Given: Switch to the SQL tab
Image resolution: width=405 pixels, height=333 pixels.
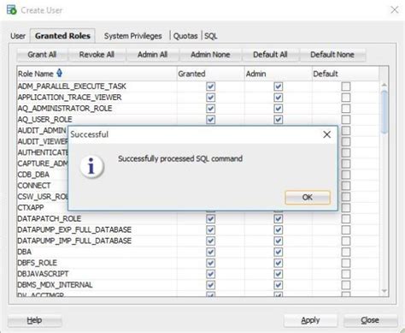Looking at the screenshot, I should point(211,36).
